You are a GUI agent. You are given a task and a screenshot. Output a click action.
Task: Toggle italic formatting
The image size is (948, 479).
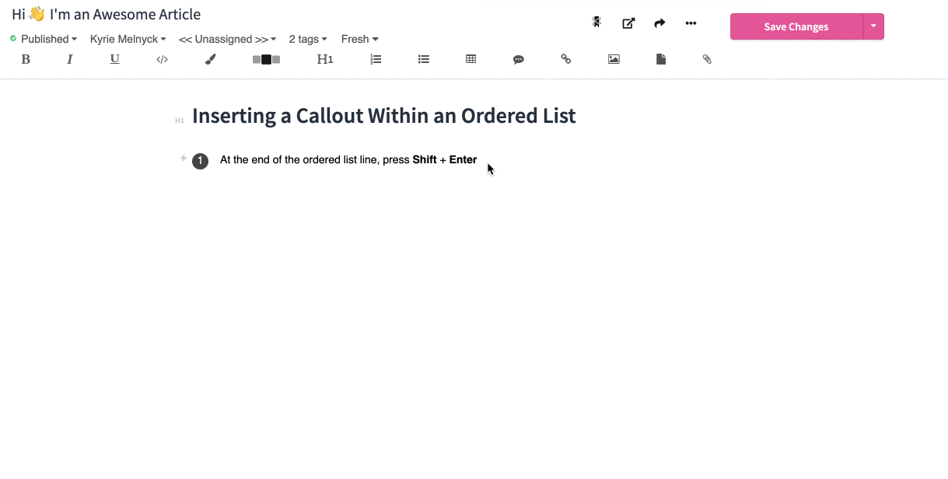(69, 59)
